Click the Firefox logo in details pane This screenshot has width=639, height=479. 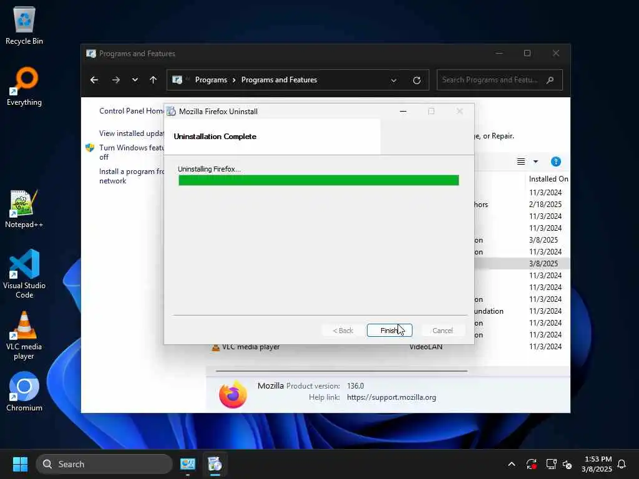(x=233, y=394)
